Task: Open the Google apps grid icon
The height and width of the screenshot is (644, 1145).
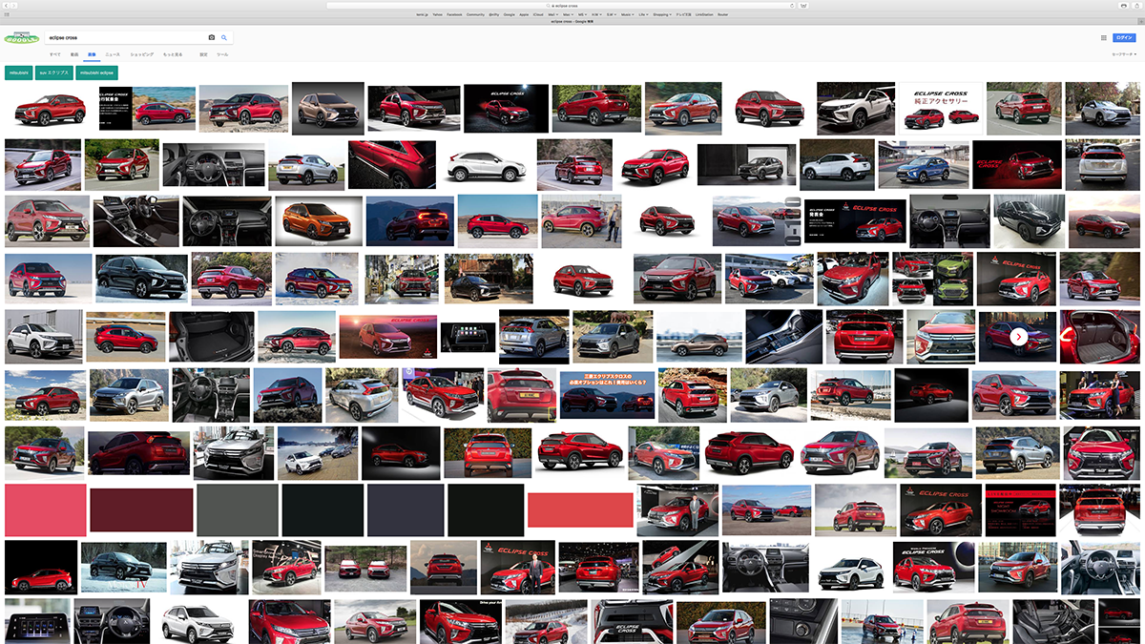Action: pos(1104,38)
